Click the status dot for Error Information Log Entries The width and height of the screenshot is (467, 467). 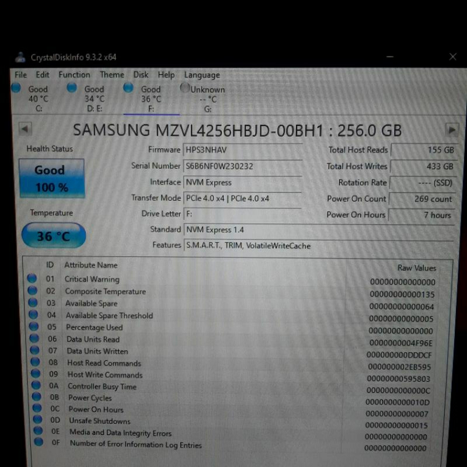click(x=39, y=441)
